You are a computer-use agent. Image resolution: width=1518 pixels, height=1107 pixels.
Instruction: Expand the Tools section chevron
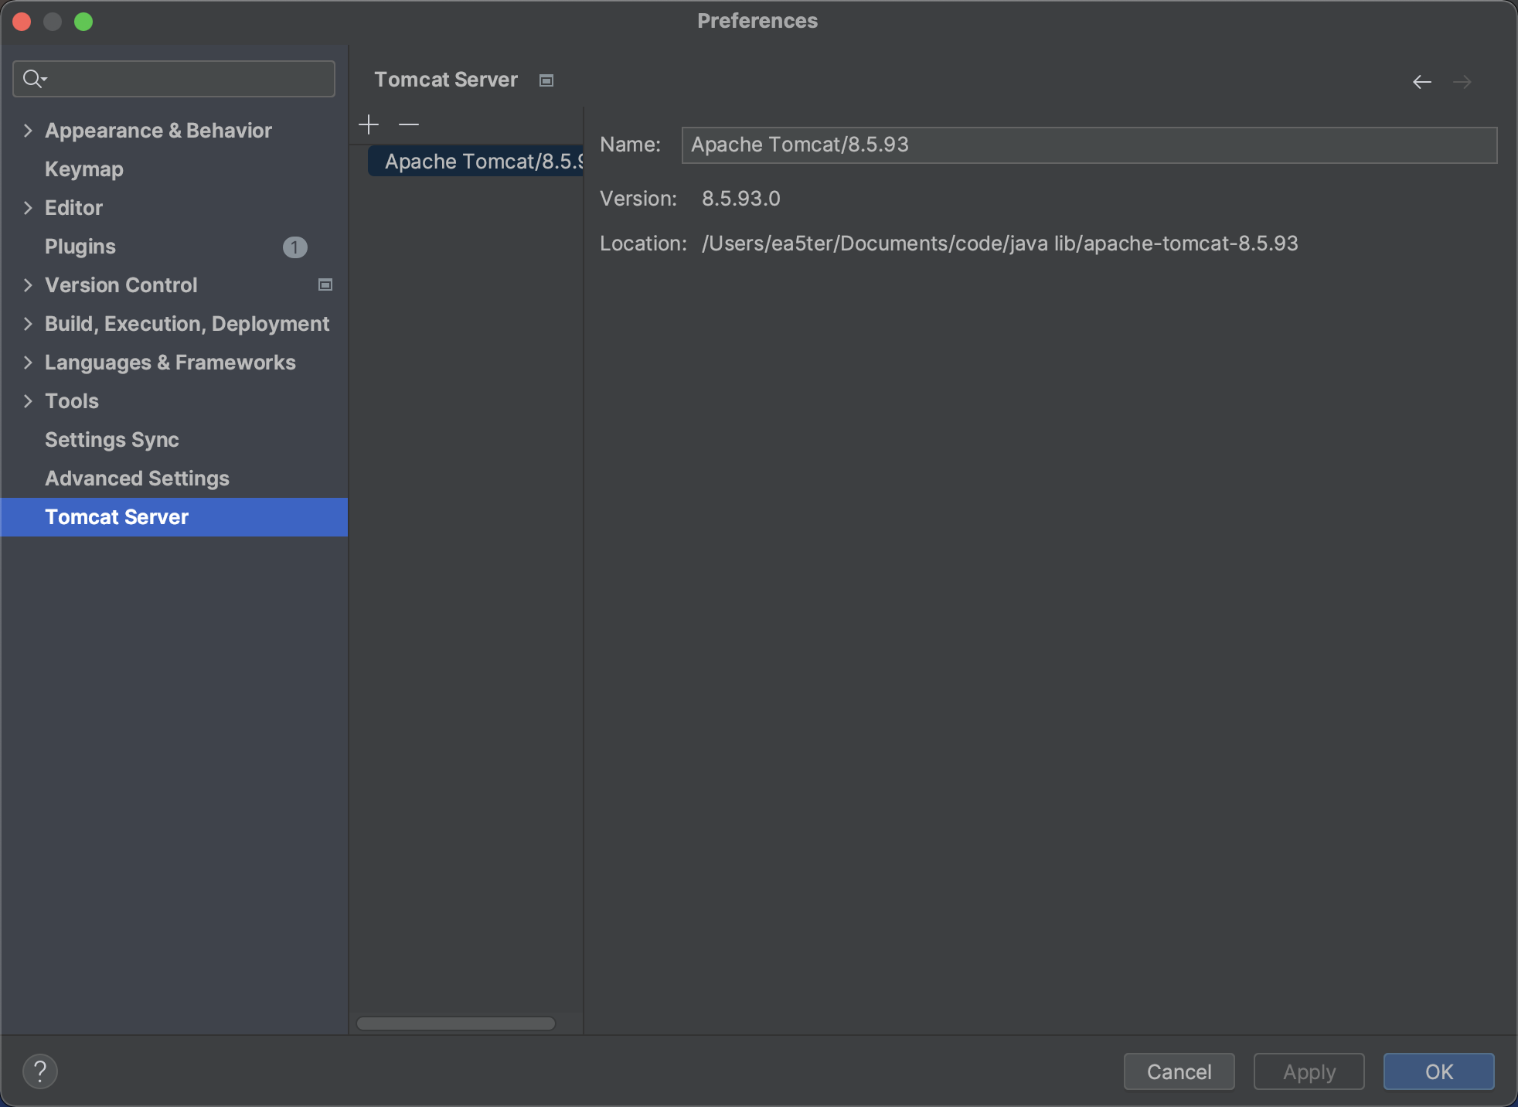pyautogui.click(x=28, y=401)
